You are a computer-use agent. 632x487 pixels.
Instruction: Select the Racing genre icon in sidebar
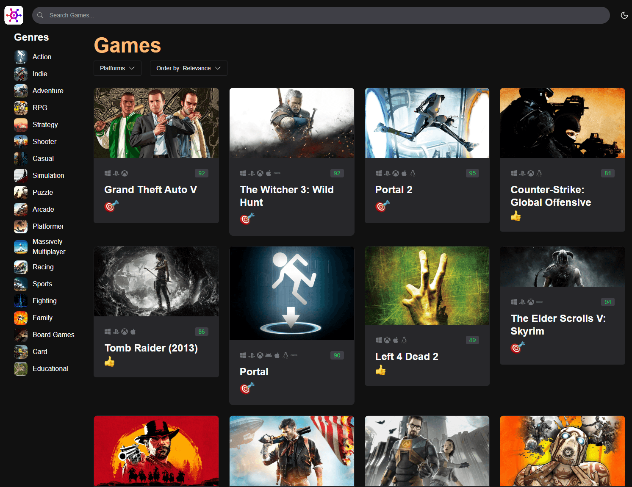(x=20, y=267)
